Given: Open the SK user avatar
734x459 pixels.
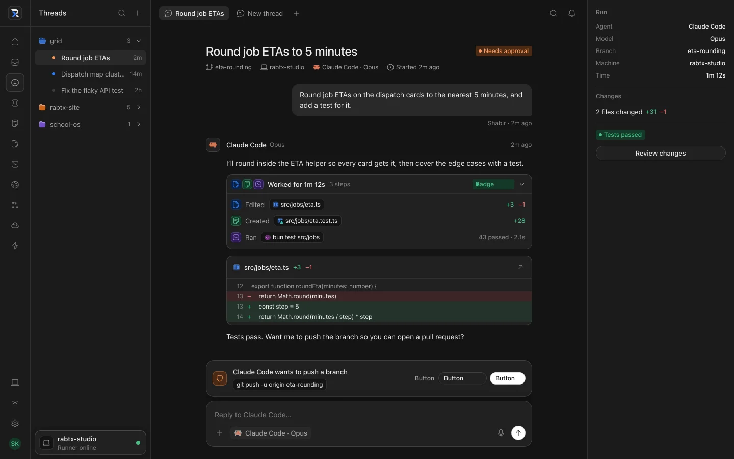Looking at the screenshot, I should coord(15,444).
